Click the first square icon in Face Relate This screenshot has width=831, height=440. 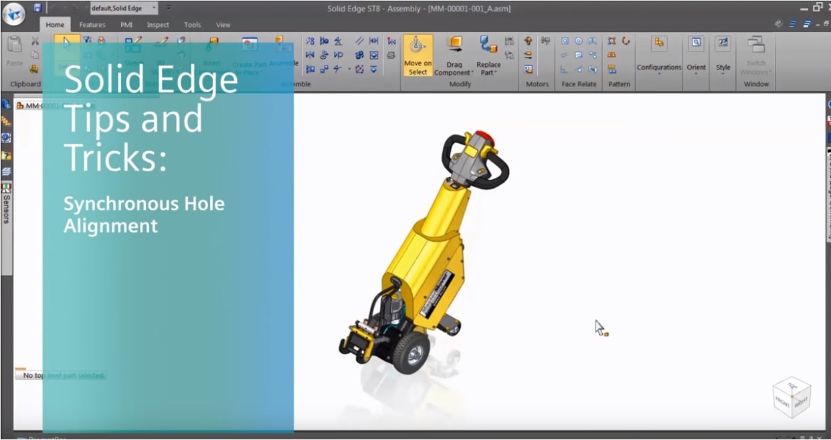tap(565, 41)
